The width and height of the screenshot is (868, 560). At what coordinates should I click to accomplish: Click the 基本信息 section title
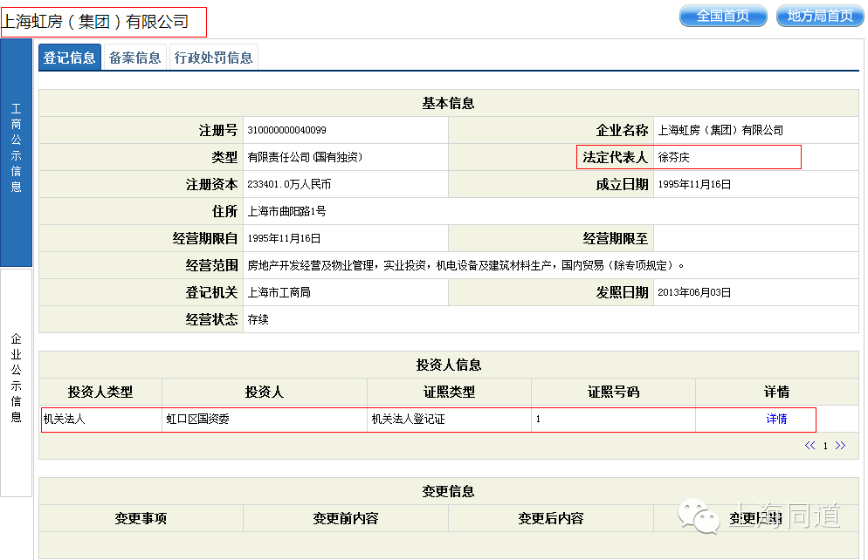click(448, 104)
